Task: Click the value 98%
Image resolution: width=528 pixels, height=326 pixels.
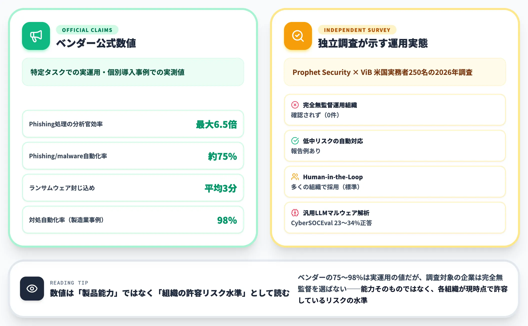Action: (227, 220)
